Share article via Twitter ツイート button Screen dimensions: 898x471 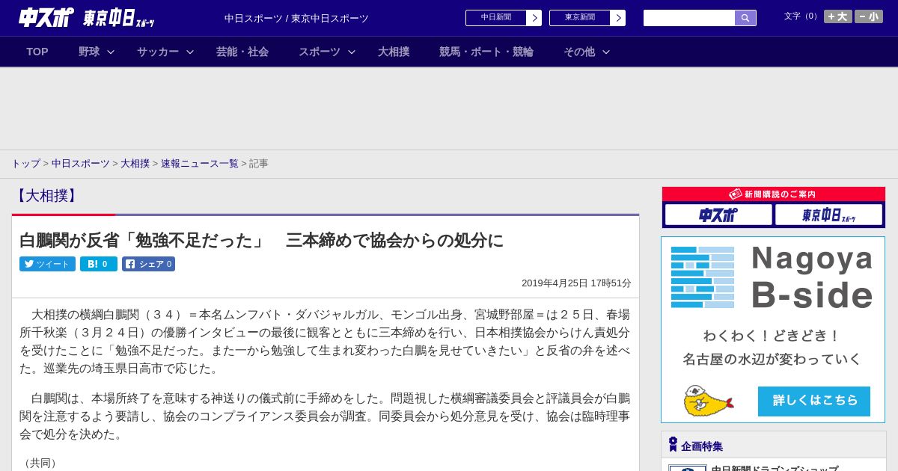pos(47,264)
